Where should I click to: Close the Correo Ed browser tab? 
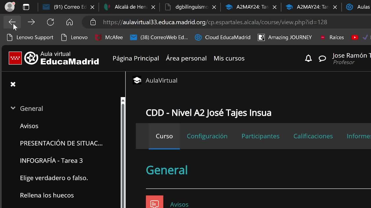pos(92,7)
